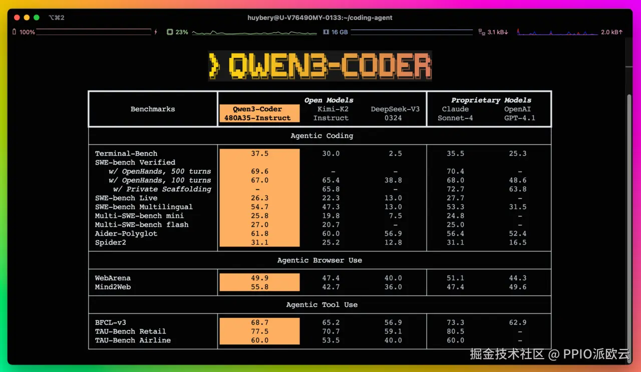Click the battery icon in status bar
This screenshot has width=641, height=372.
tap(15, 32)
